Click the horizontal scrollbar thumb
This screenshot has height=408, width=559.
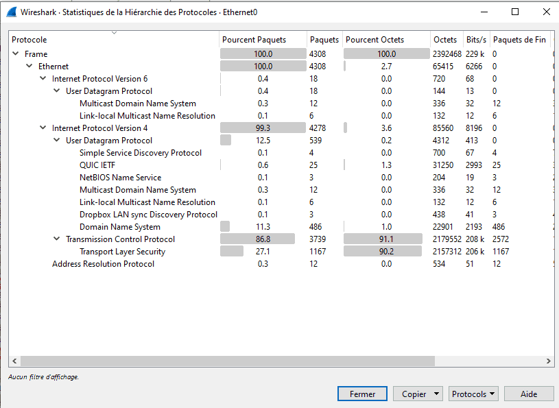click(228, 361)
